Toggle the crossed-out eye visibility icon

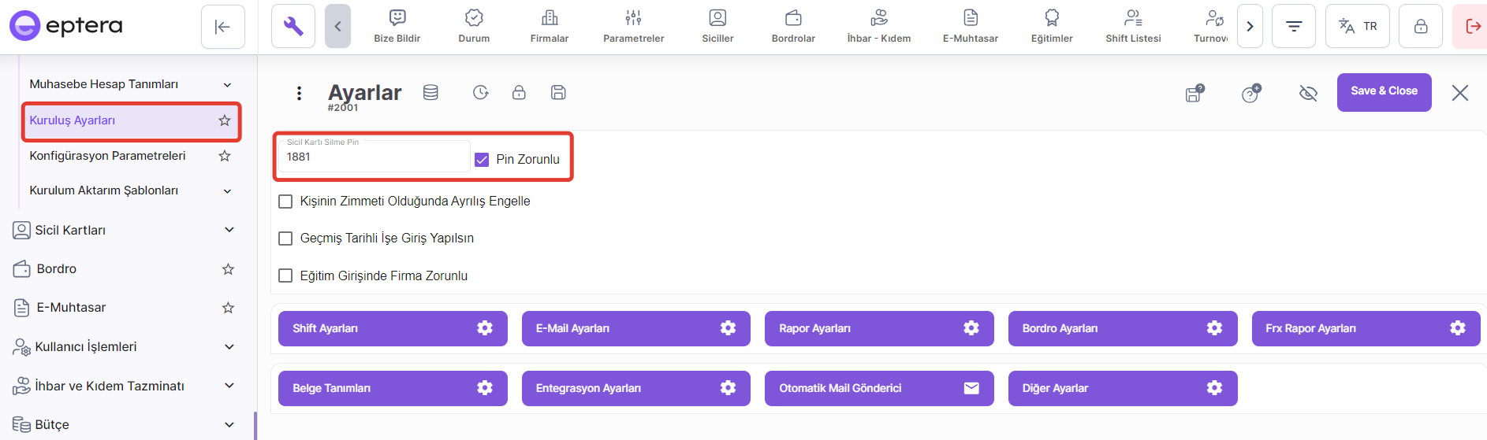1308,94
